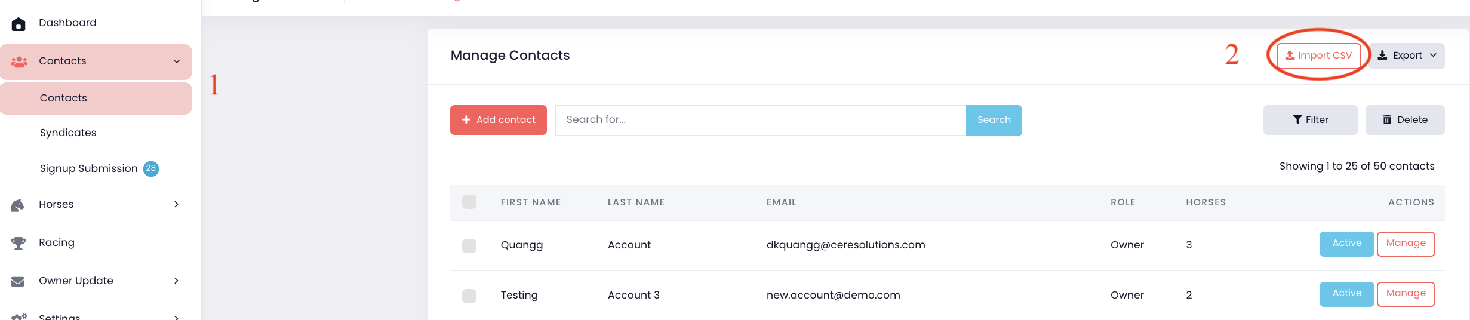
Task: Collapse the Contacts menu chevron
Action: (177, 61)
